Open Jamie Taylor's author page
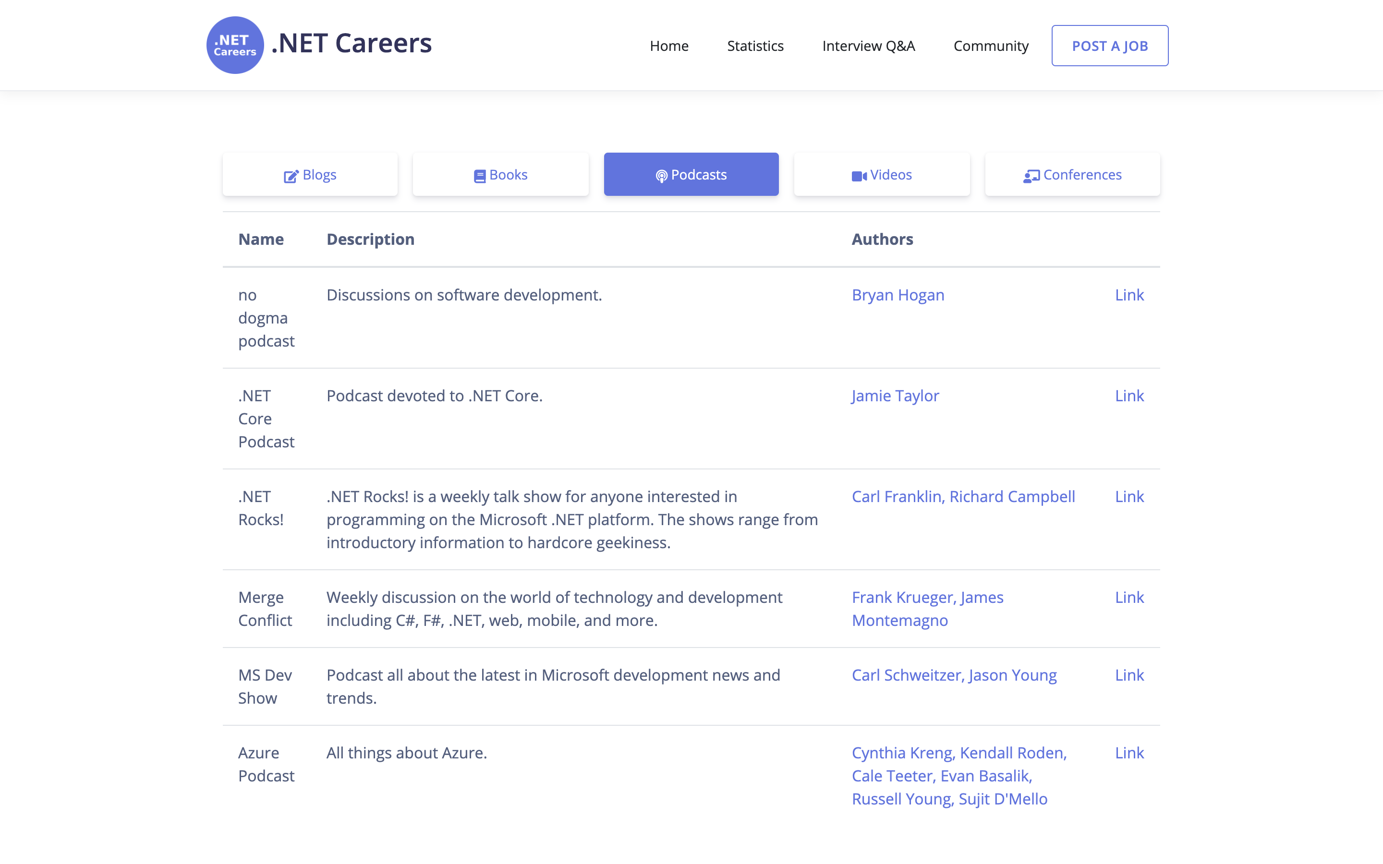The width and height of the screenshot is (1383, 864). (x=895, y=396)
